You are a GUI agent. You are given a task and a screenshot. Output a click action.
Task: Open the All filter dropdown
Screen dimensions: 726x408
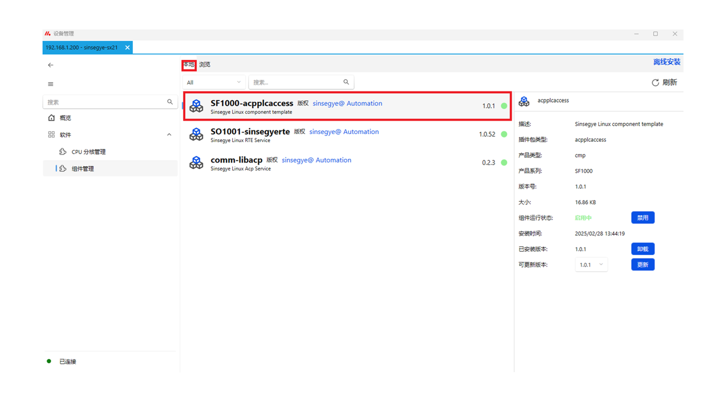[214, 82]
